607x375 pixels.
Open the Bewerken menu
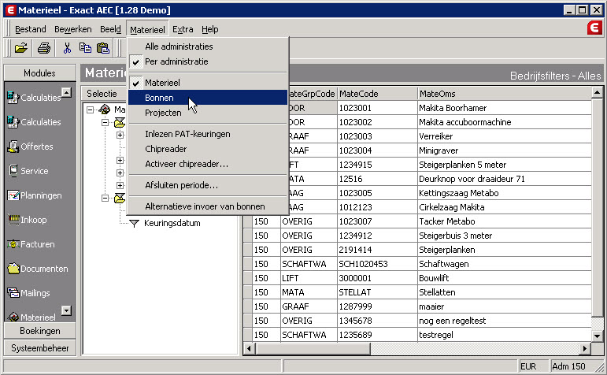[72, 29]
